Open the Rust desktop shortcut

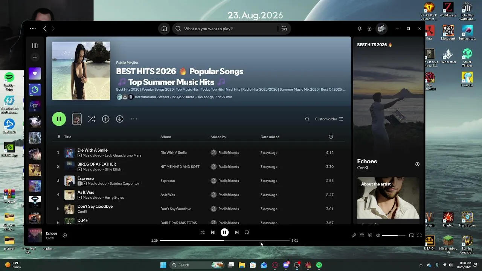[429, 32]
